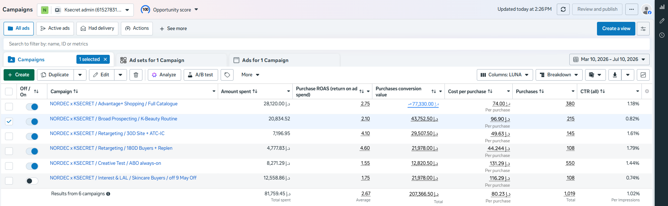
Task: Open the pencil edit panel in right sidebar
Action: coord(662,21)
